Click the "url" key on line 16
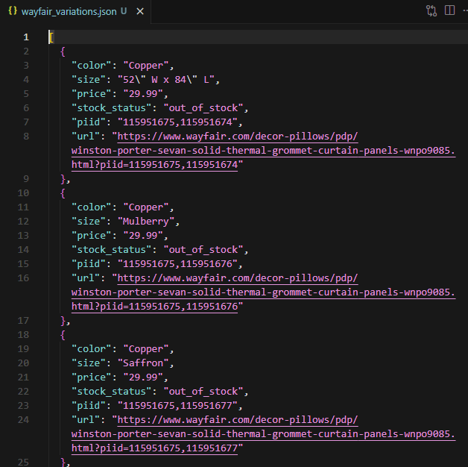 (x=86, y=278)
